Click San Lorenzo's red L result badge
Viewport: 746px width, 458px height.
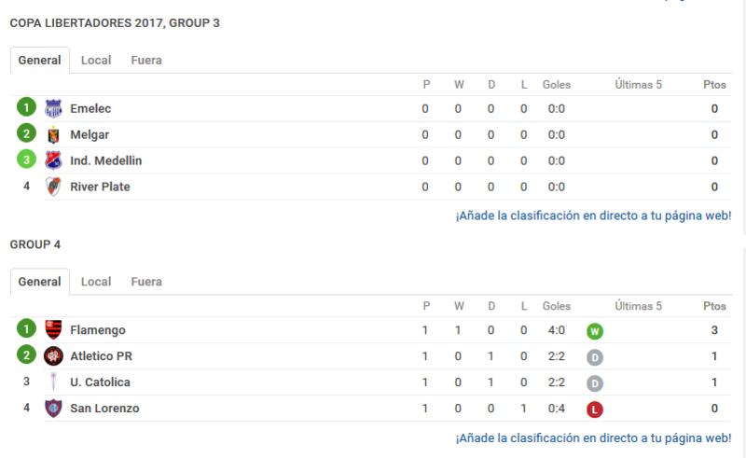tap(595, 409)
